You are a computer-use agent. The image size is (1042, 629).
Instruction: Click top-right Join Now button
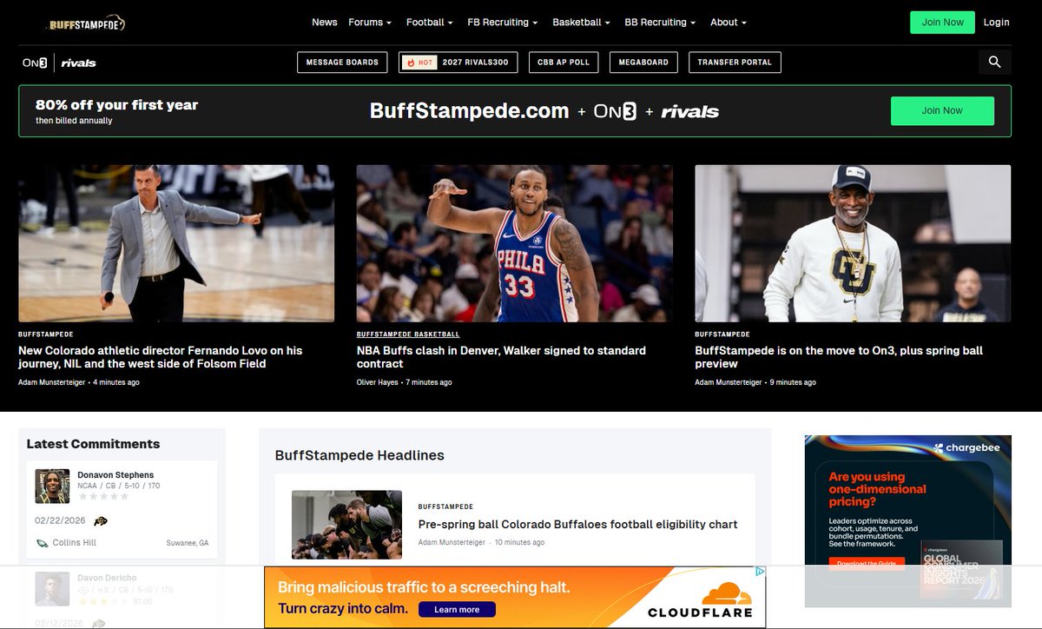coord(942,23)
